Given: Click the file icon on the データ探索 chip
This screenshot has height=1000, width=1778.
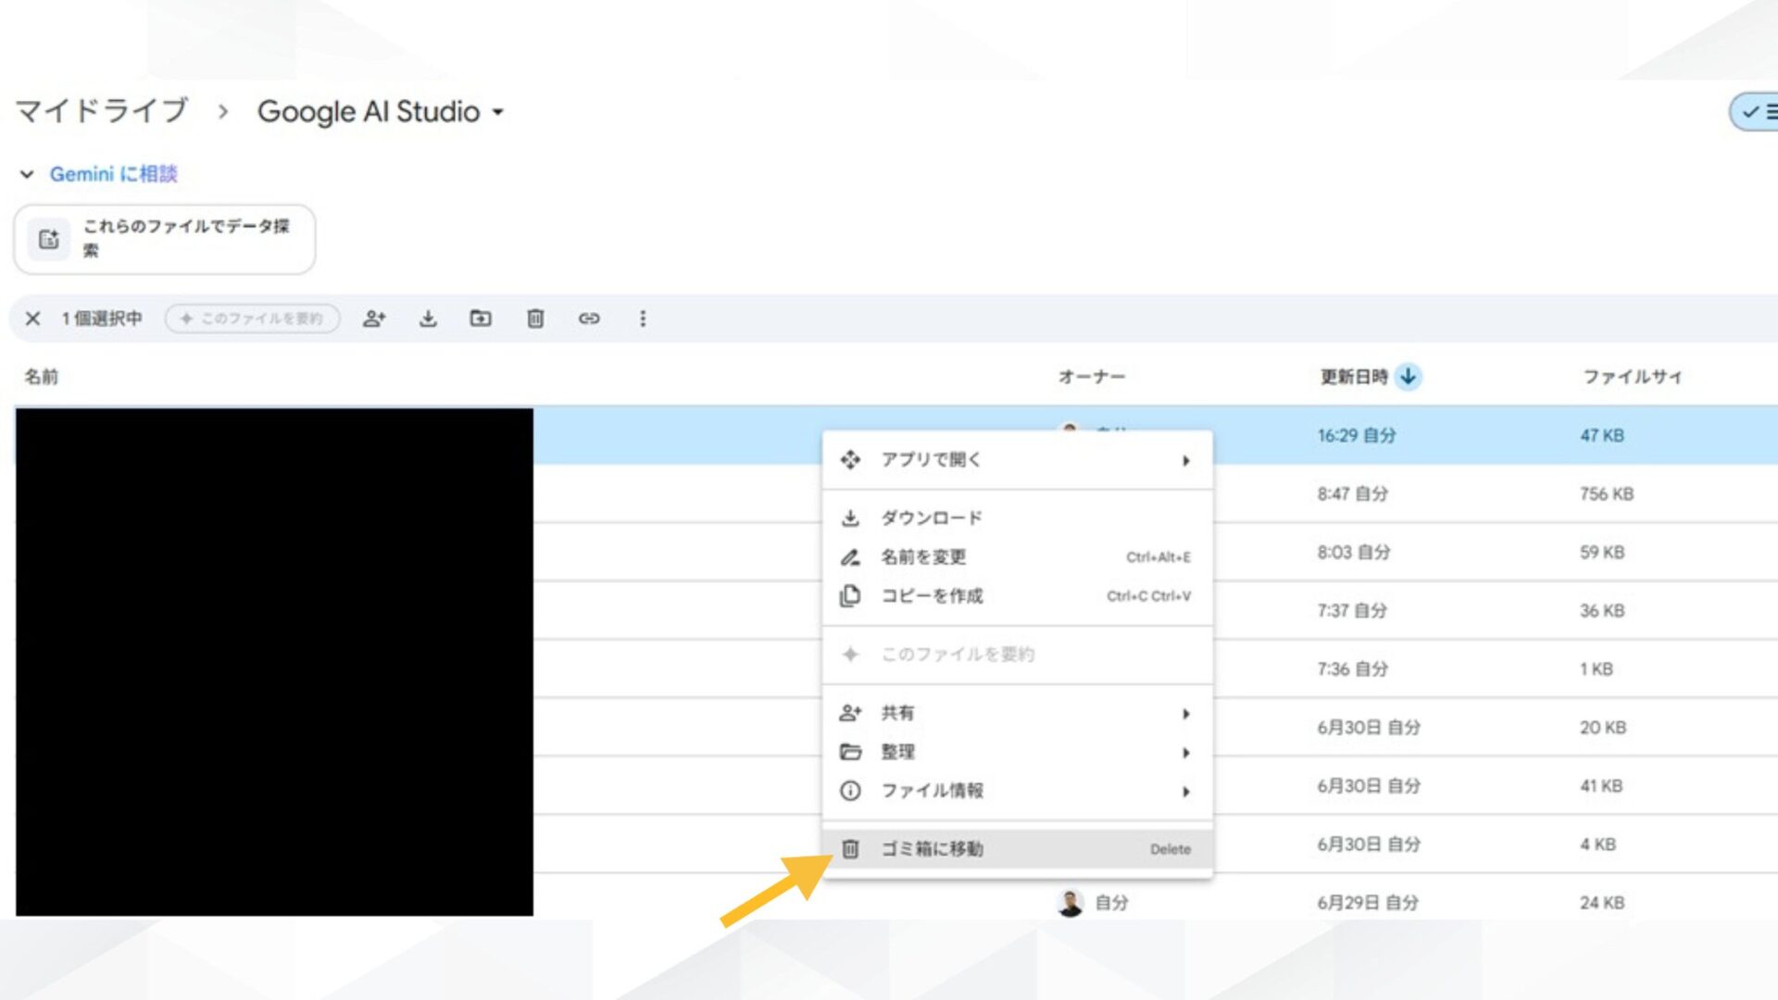Looking at the screenshot, I should pyautogui.click(x=47, y=238).
